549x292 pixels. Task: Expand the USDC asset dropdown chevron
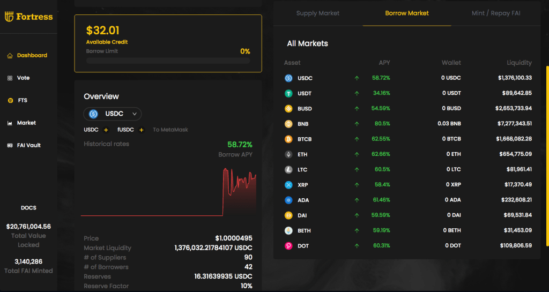(x=135, y=114)
